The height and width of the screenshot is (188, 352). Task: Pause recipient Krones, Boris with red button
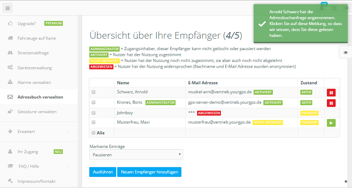(331, 103)
